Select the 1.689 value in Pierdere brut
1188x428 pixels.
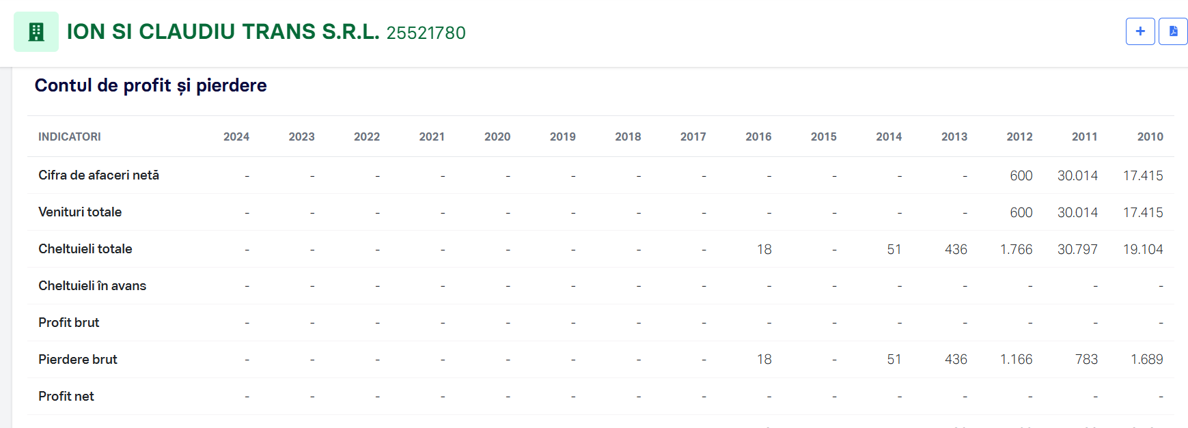(1146, 360)
